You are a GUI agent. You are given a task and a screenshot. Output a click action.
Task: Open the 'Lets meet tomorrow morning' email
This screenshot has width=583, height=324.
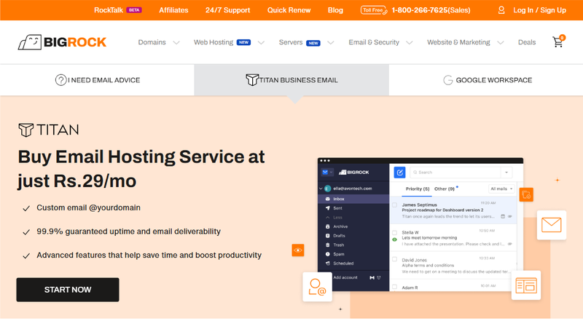[x=453, y=238]
